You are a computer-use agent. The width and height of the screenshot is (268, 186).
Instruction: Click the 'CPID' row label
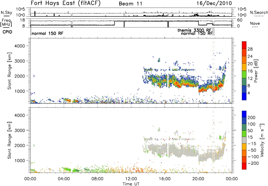(x=7, y=32)
